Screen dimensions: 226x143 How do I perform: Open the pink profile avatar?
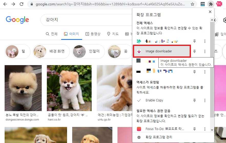(219, 4)
